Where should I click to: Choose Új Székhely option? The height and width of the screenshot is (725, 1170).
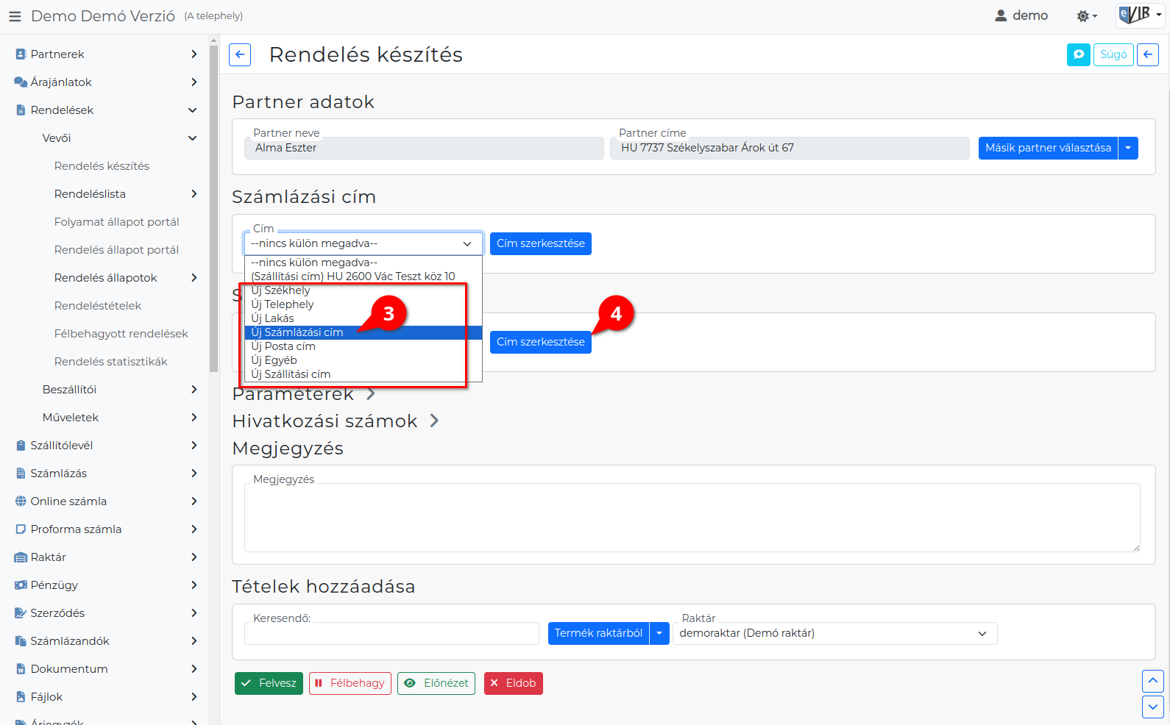pos(364,290)
